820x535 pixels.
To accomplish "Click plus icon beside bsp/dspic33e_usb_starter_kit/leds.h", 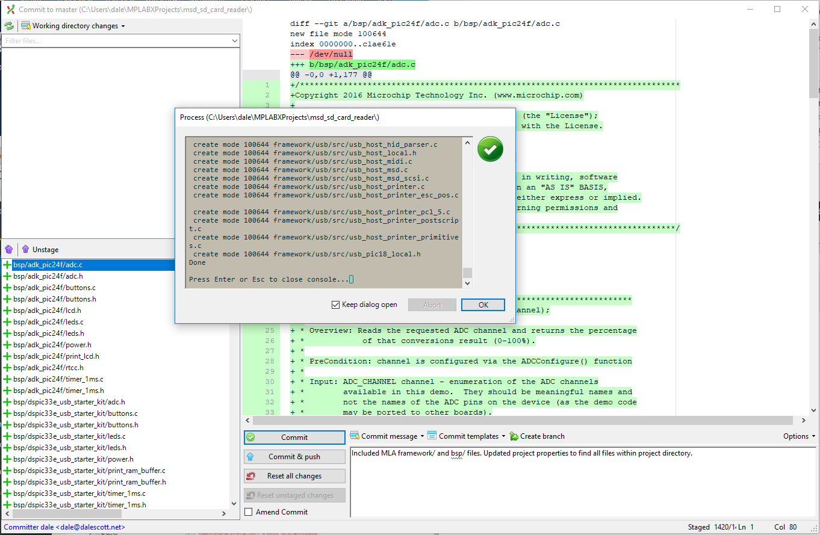I will coord(7,448).
